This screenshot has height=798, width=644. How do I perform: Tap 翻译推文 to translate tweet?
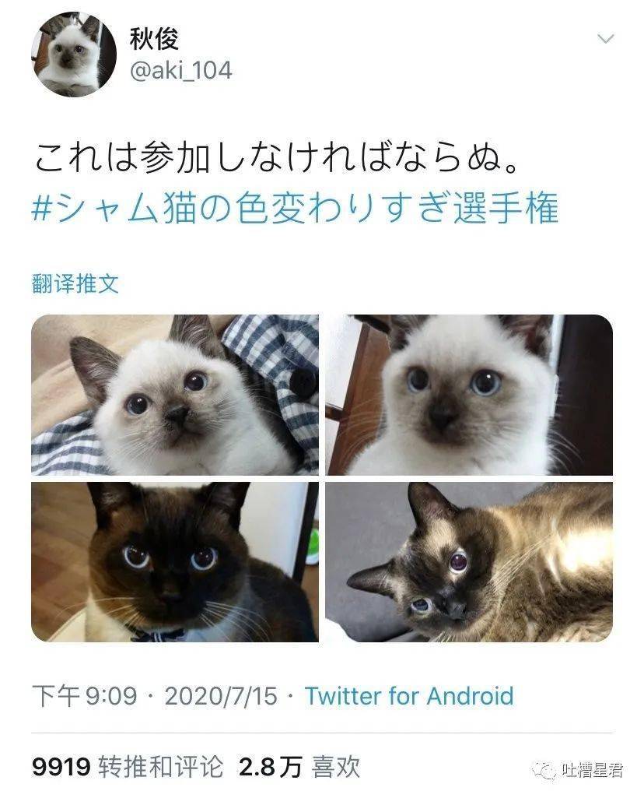click(x=75, y=283)
